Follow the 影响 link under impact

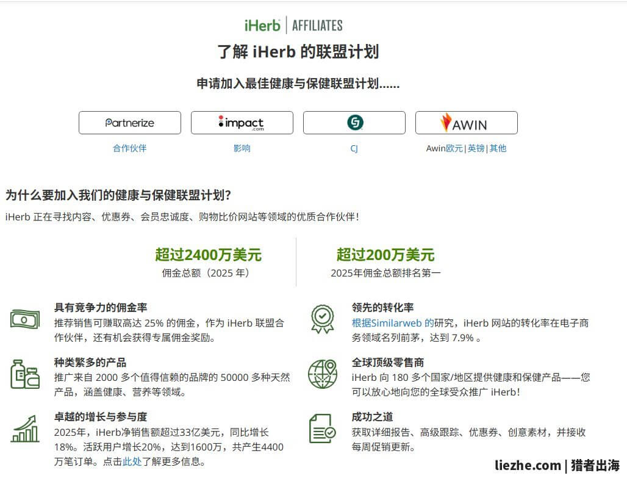242,148
